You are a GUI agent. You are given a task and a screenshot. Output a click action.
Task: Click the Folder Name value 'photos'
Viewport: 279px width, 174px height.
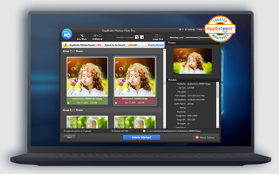pyautogui.click(x=190, y=104)
